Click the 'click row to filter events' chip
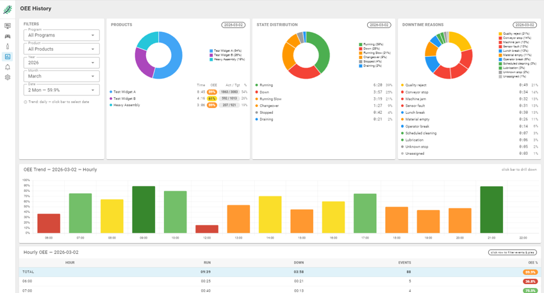Image resolution: width=544 pixels, height=293 pixels. [x=512, y=253]
